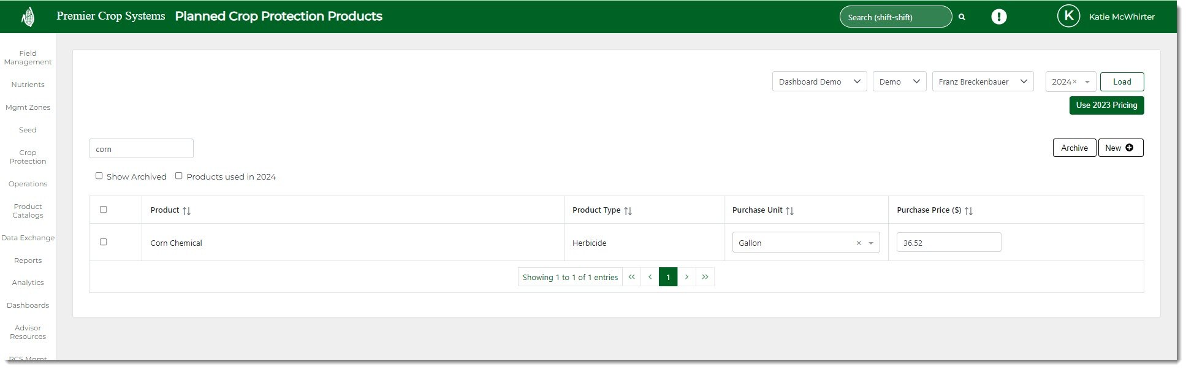
Task: Clear the Gallon purchase unit selection
Action: click(x=859, y=243)
